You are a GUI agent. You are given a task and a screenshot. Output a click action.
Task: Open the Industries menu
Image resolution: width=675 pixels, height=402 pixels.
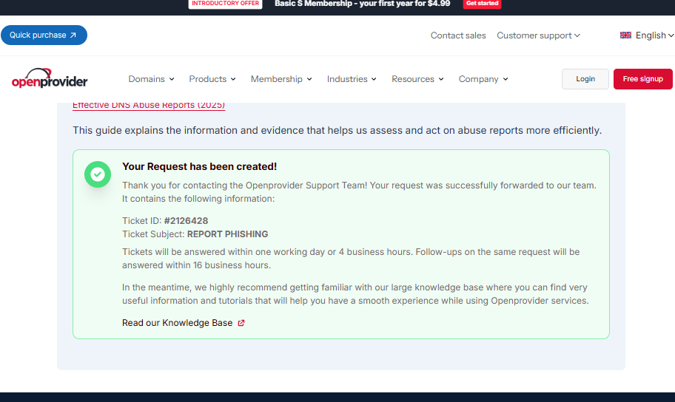pyautogui.click(x=352, y=79)
